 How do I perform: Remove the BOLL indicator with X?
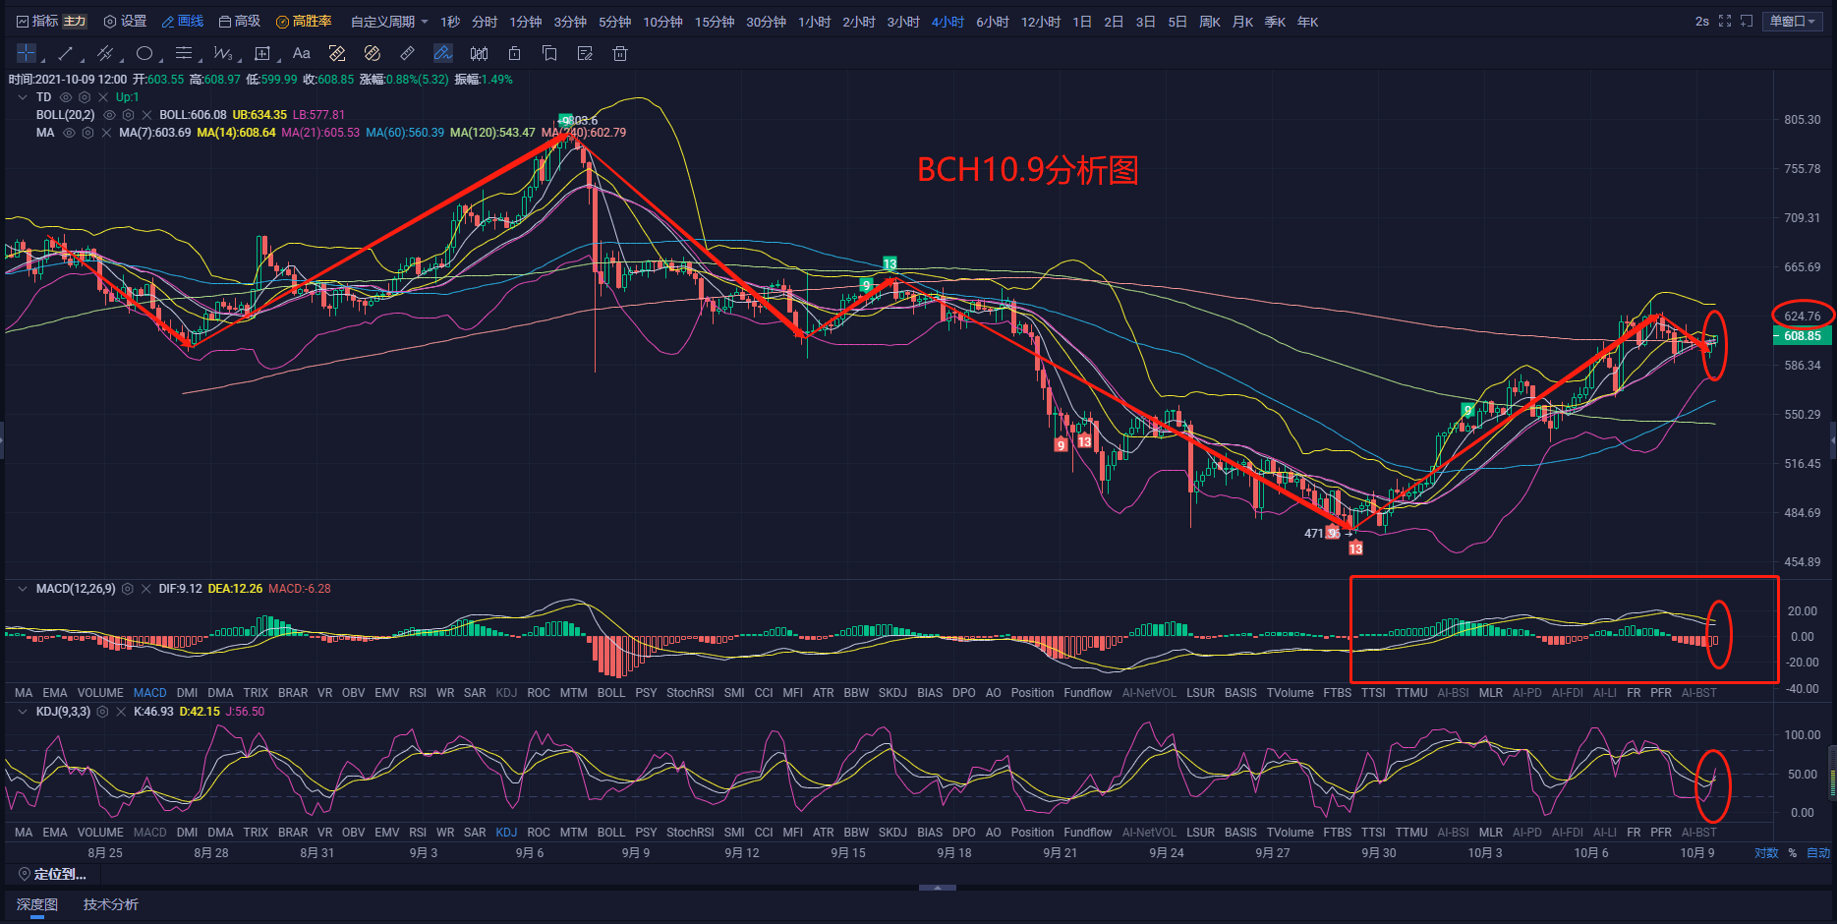point(146,115)
